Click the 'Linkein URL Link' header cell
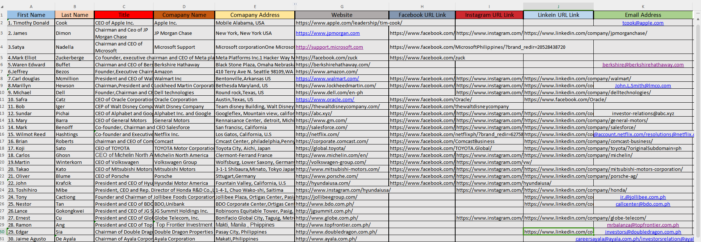 558,15
